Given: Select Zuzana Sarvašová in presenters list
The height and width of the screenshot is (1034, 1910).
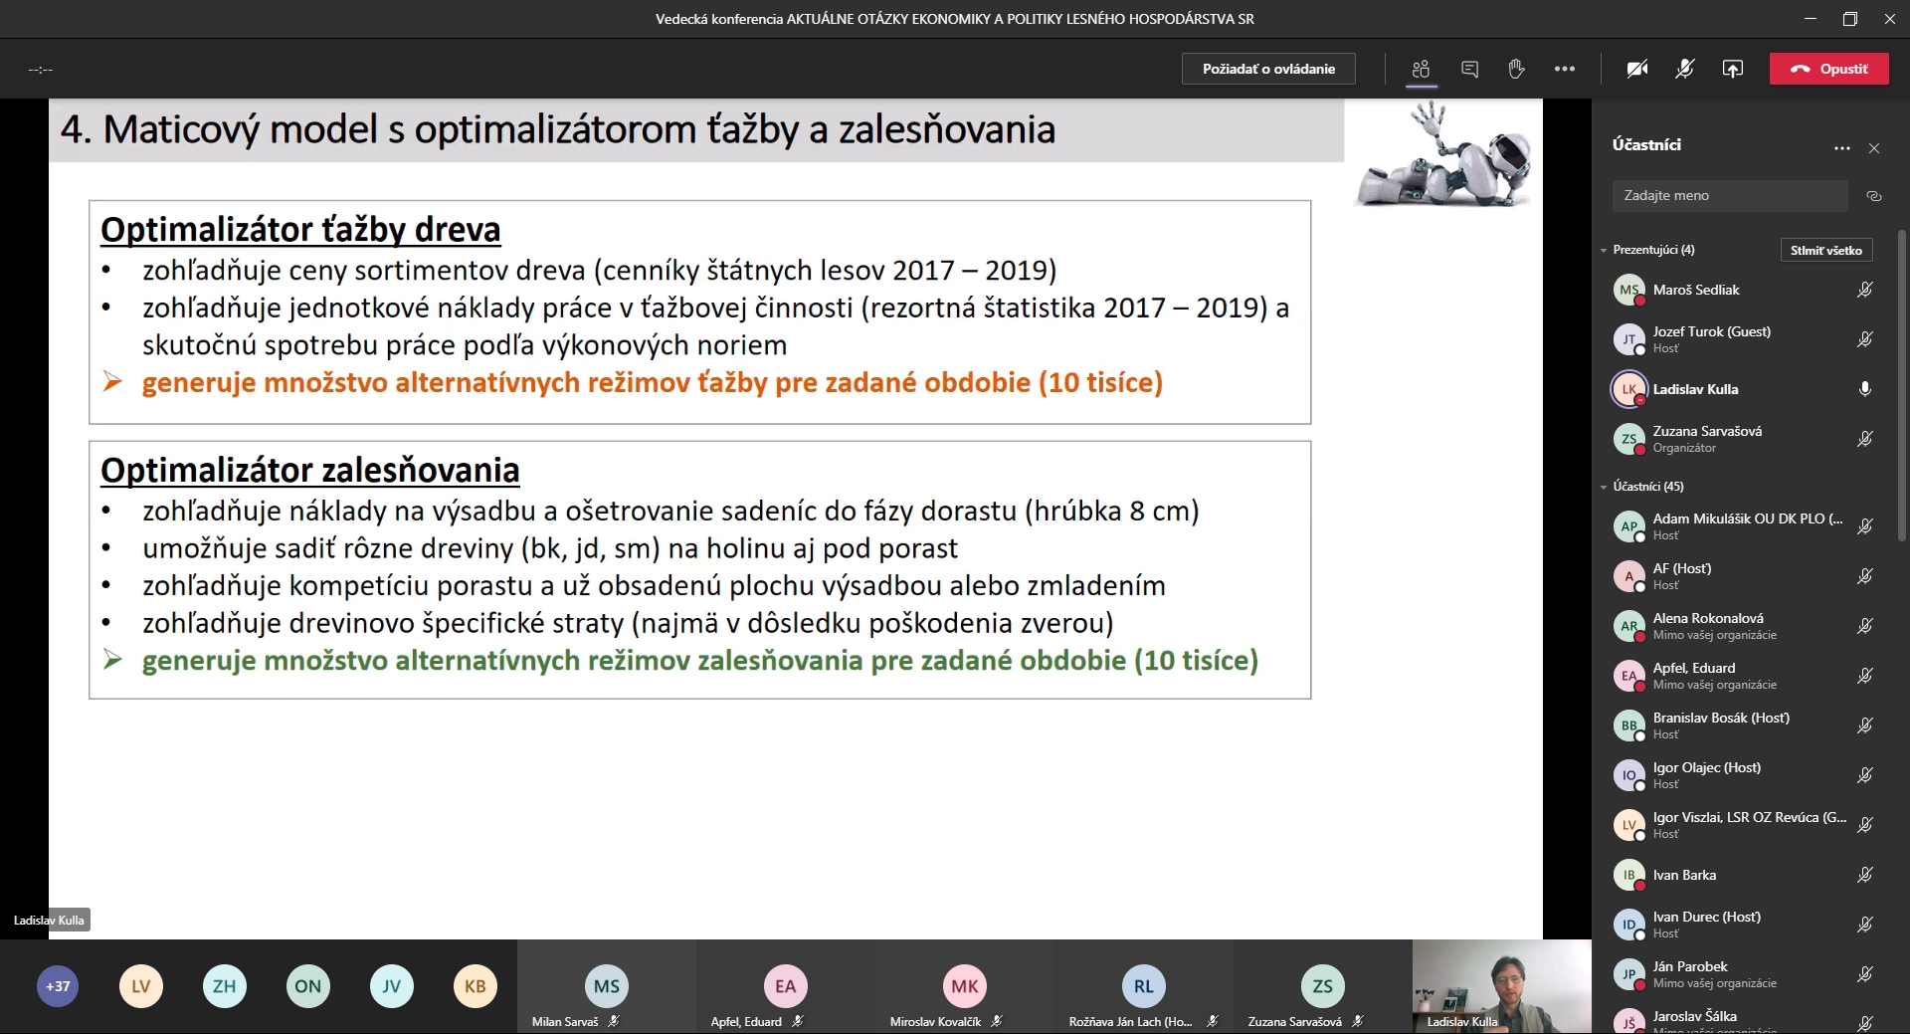Looking at the screenshot, I should point(1706,438).
